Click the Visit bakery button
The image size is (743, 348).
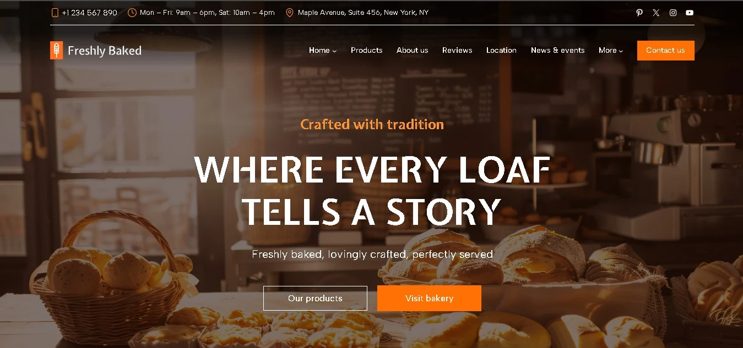(x=429, y=298)
